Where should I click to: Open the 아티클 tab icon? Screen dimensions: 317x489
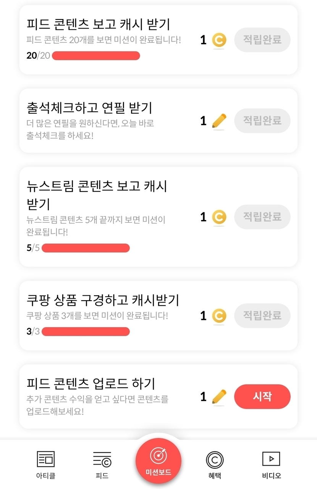pyautogui.click(x=45, y=459)
